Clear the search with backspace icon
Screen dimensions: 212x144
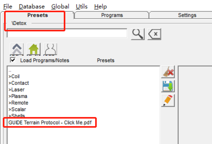154,34
